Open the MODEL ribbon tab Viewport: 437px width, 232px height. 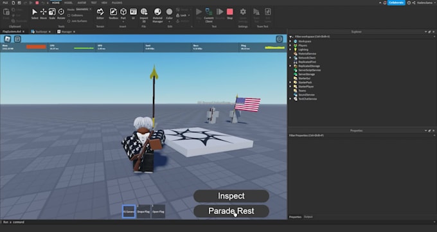click(x=68, y=3)
